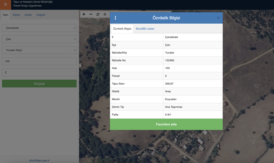This screenshot has width=274, height=163.
Task: Select the Mahalle No value 153465
Action: 170,60
